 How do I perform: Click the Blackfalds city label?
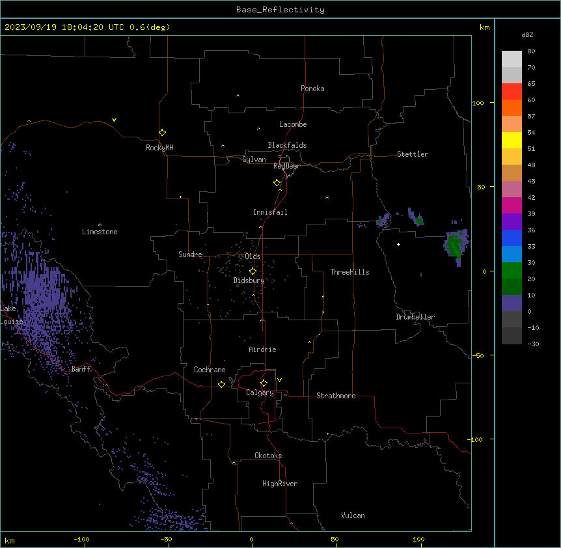[x=287, y=145]
